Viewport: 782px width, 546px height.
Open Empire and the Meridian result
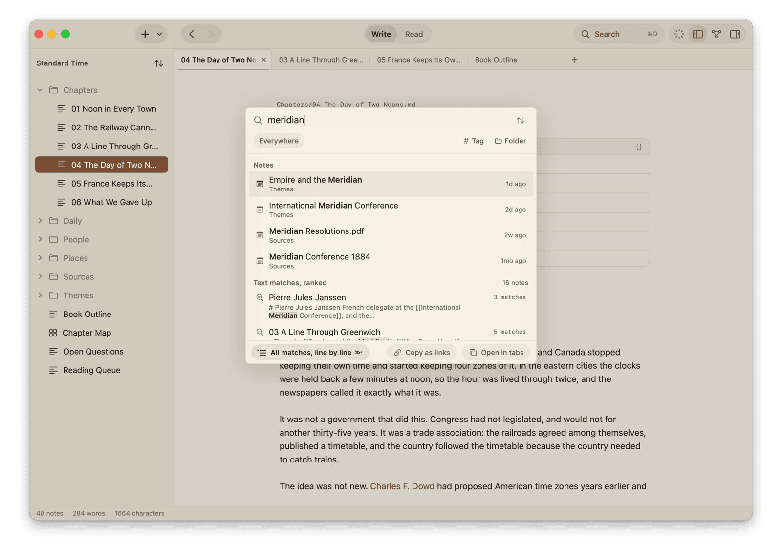click(391, 184)
